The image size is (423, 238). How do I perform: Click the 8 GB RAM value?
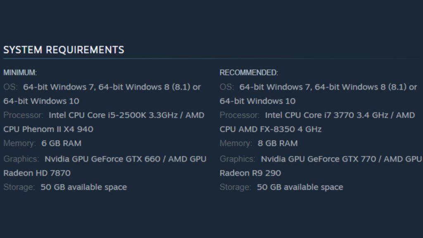278,143
